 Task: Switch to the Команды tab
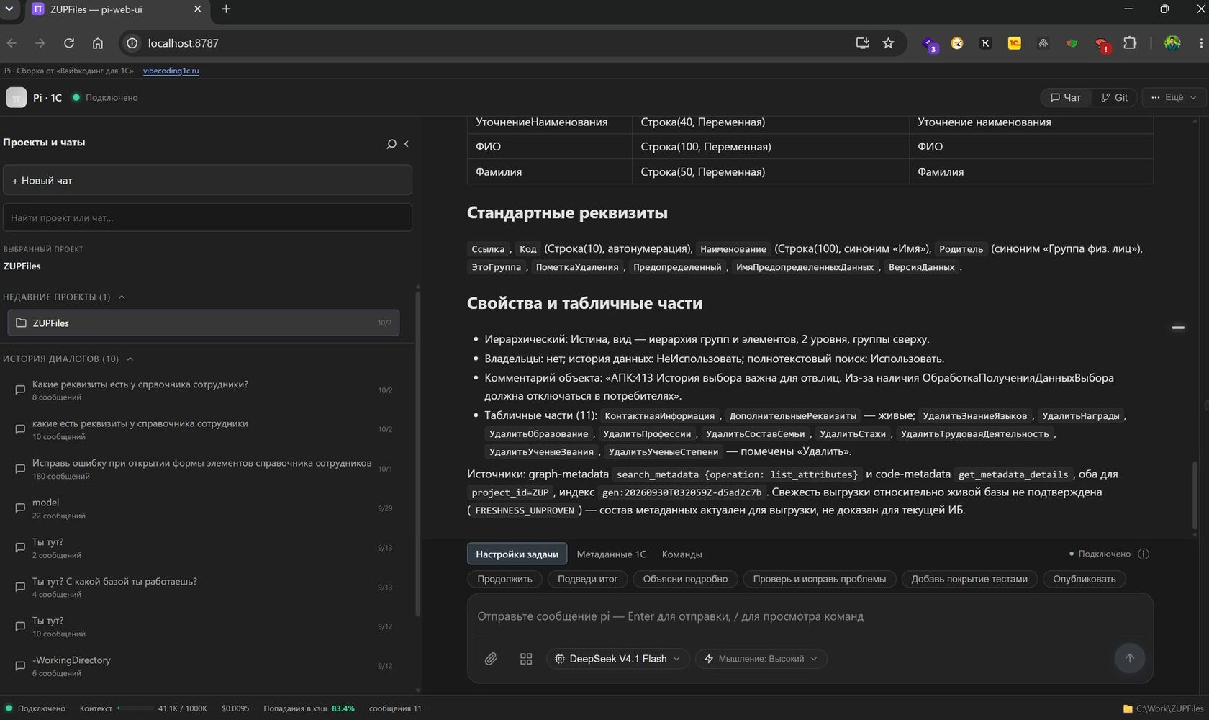pos(682,554)
